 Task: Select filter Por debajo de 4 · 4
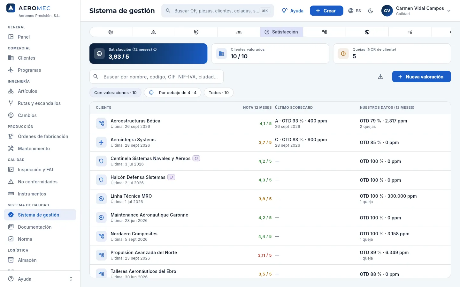(x=173, y=92)
